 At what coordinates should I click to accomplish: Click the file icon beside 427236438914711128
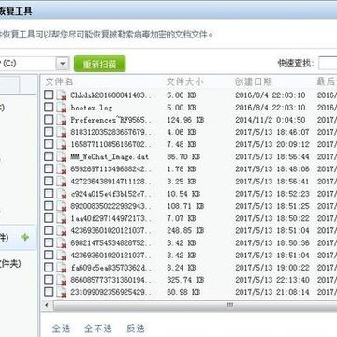coord(62,182)
